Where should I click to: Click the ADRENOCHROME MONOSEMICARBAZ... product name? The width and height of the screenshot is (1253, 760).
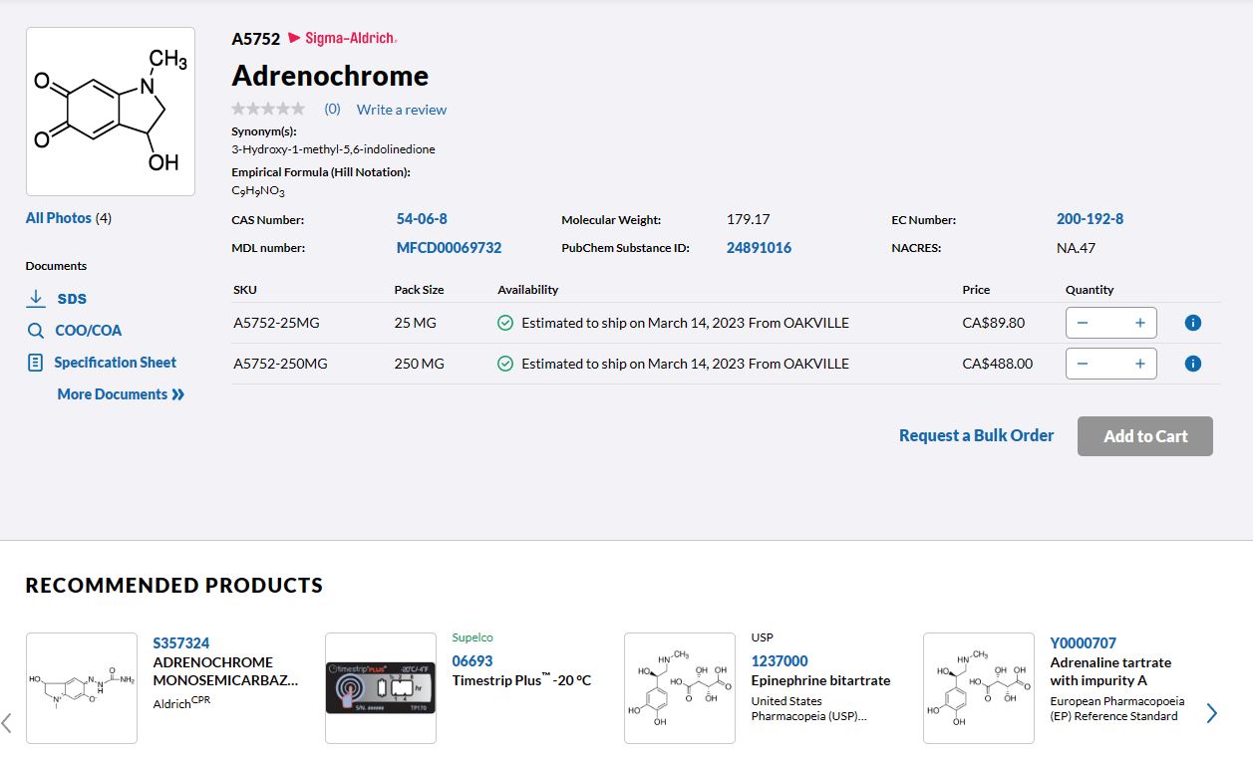click(226, 671)
